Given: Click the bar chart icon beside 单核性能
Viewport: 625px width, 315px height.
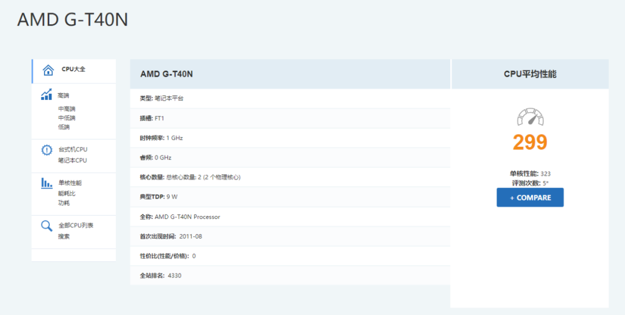Looking at the screenshot, I should click(x=47, y=183).
